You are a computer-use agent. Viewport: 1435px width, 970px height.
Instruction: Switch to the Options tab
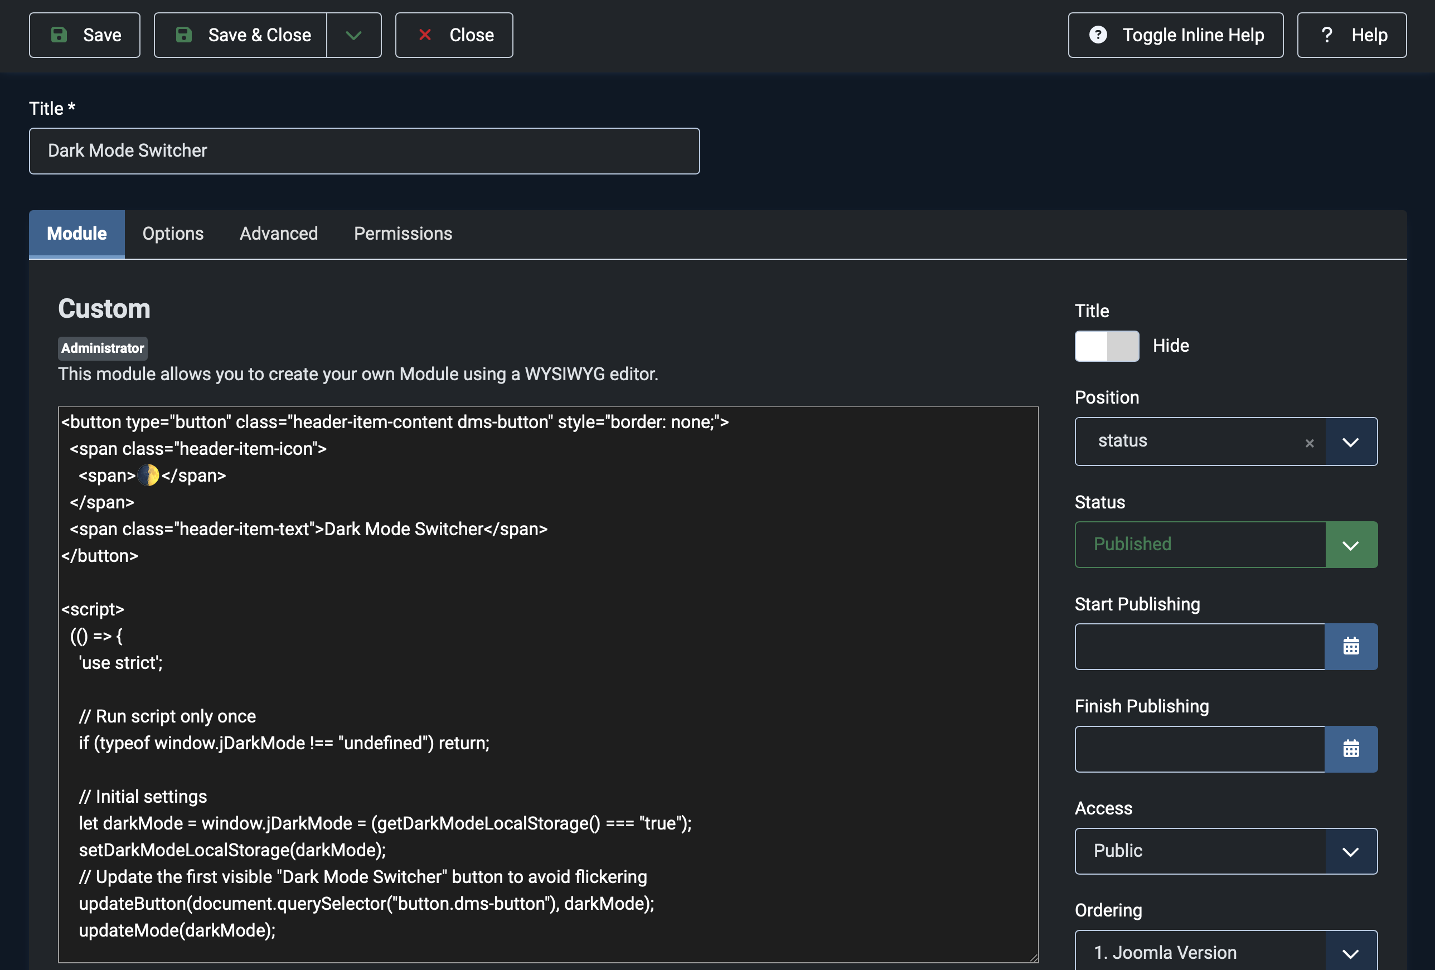(173, 234)
